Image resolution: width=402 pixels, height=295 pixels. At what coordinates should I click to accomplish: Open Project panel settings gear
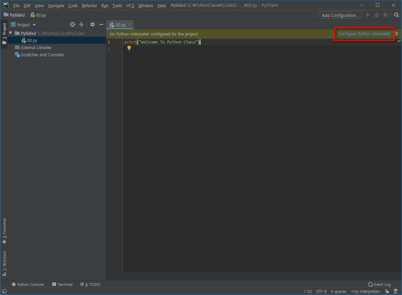click(x=92, y=25)
